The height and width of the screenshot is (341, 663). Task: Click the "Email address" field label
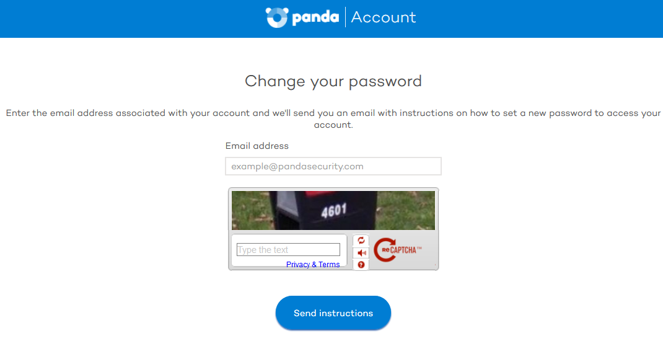(x=257, y=146)
